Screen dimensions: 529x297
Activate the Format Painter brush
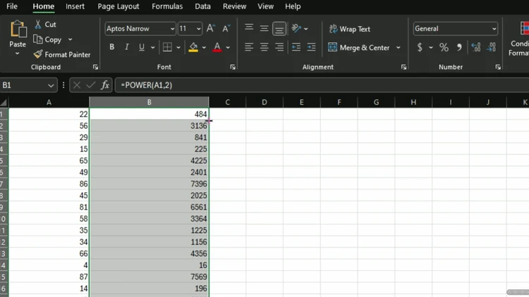pyautogui.click(x=38, y=54)
